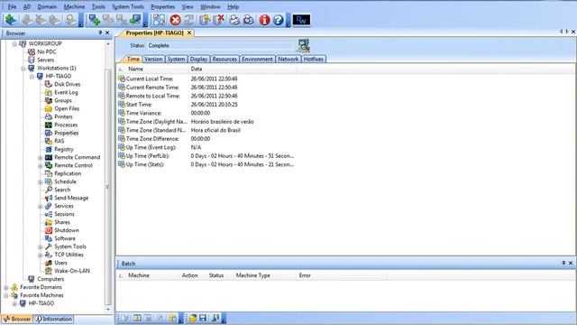Click the yellow clipboard icon in Batch toolbar
Image resolution: width=577 pixels, height=325 pixels.
[x=172, y=318]
